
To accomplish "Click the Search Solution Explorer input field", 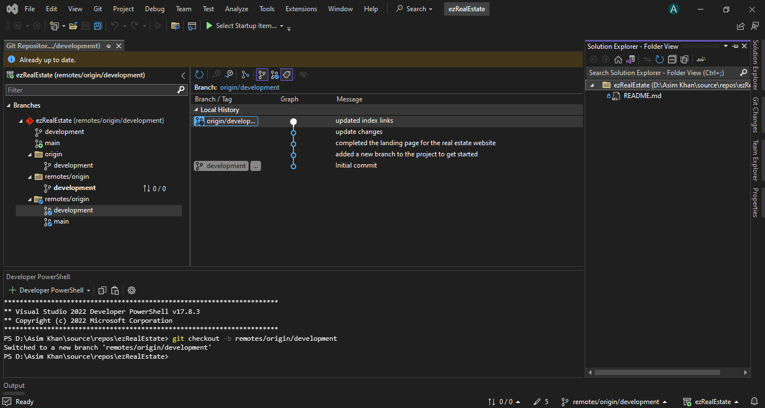I will coord(661,72).
